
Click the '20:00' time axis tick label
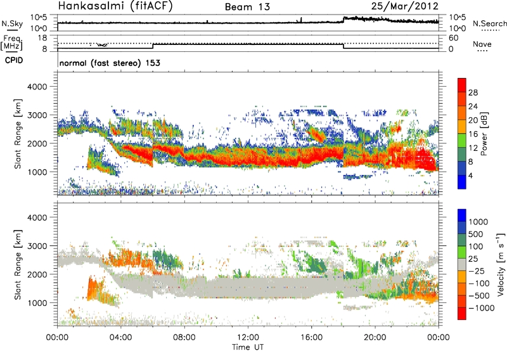coord(375,338)
